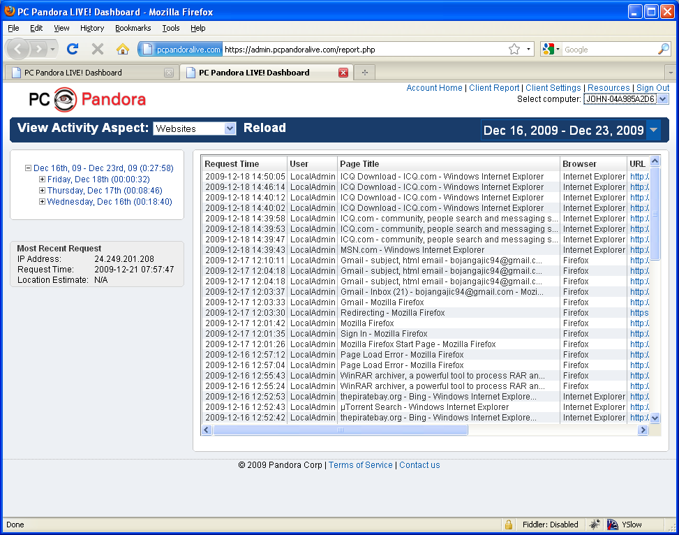Click 'Fiddler: Disabled' status bar entry

[x=550, y=525]
